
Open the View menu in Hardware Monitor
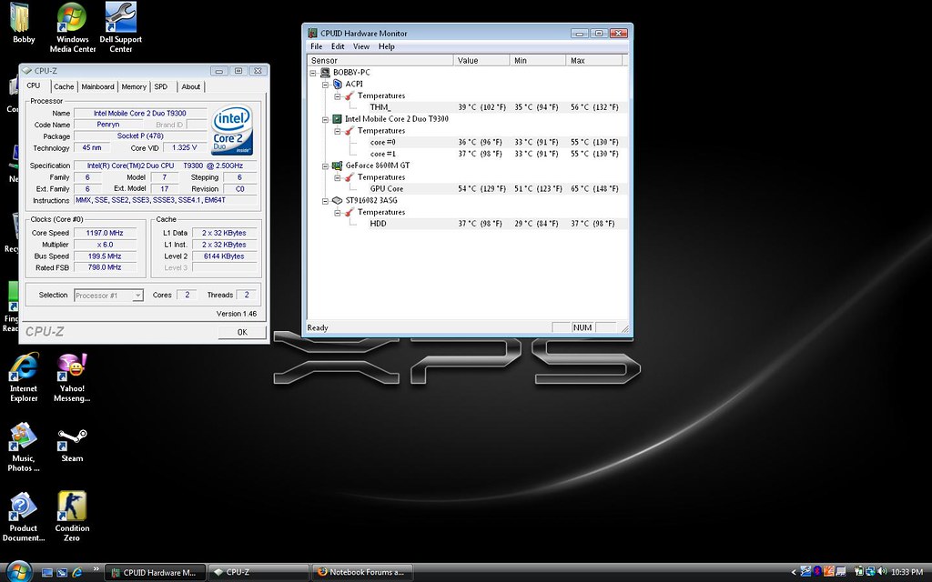pos(361,46)
